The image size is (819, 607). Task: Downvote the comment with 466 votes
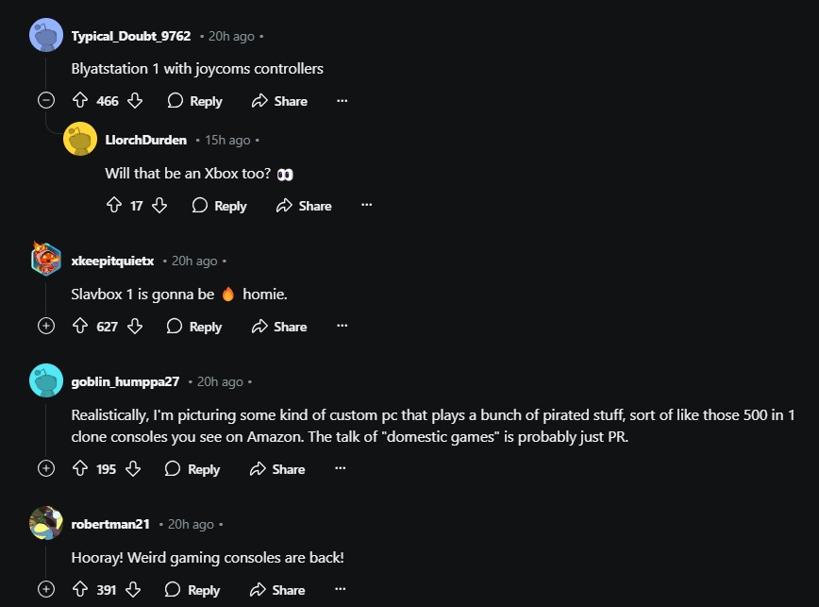coord(135,100)
